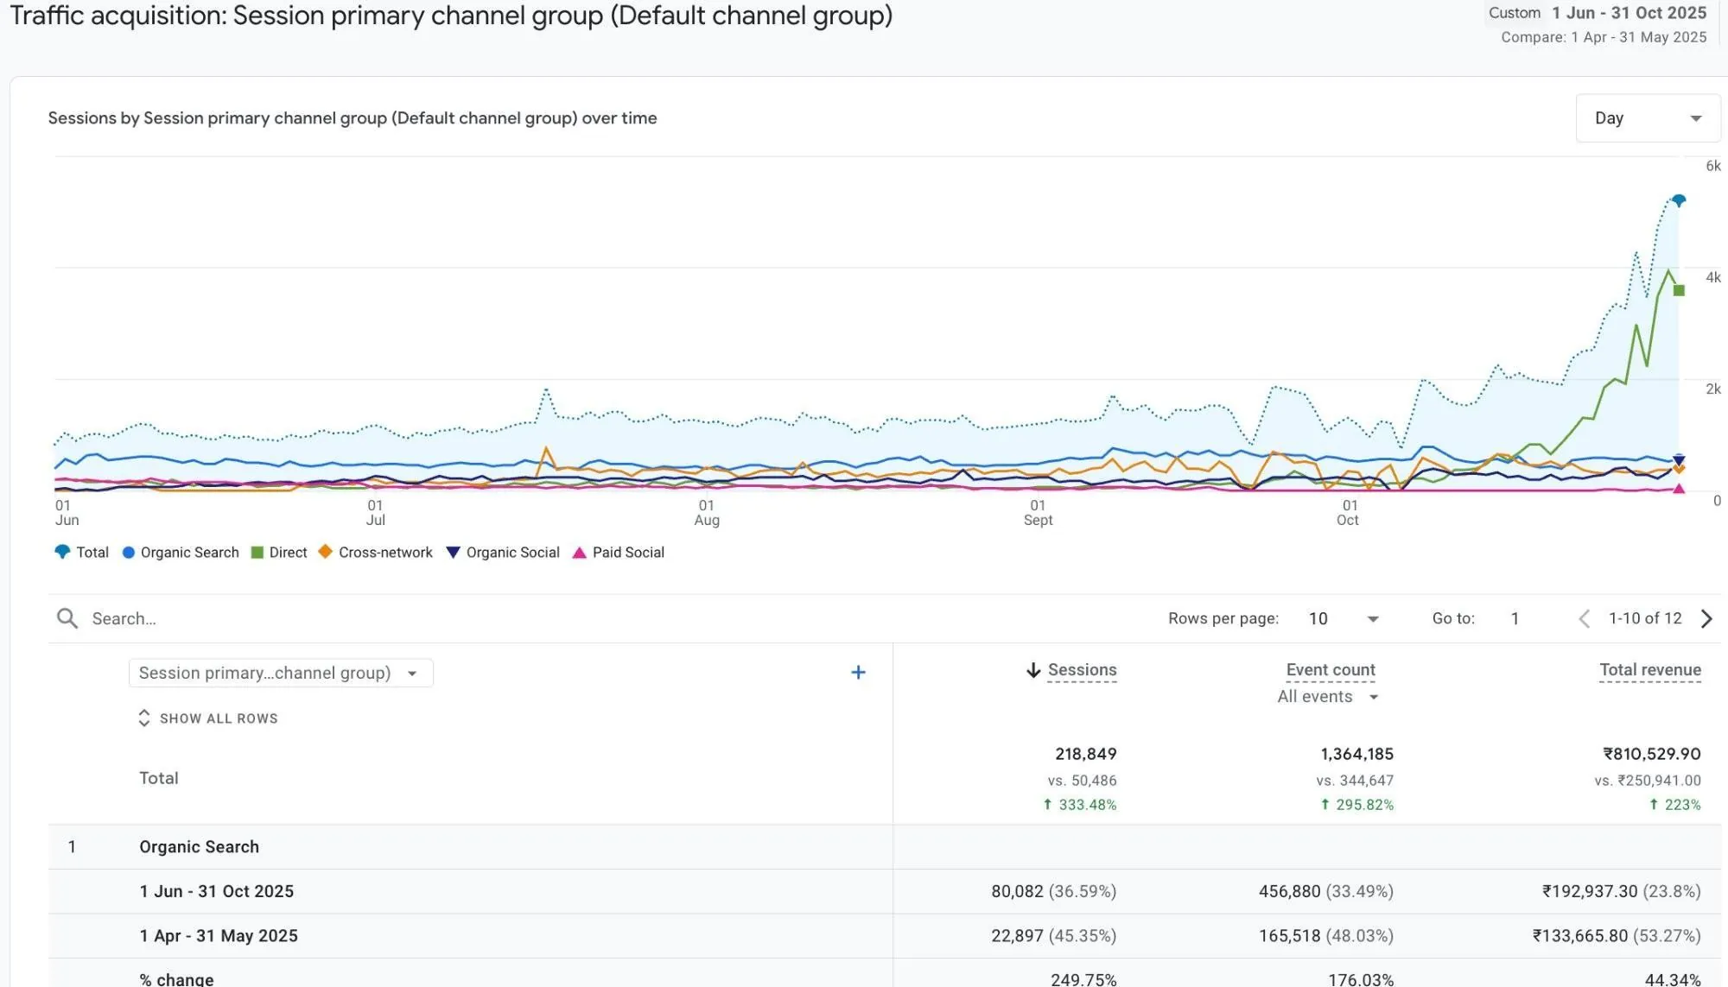Click the ₹133,665.80 (53.27%) revenue cell
1728x987 pixels.
point(1616,936)
